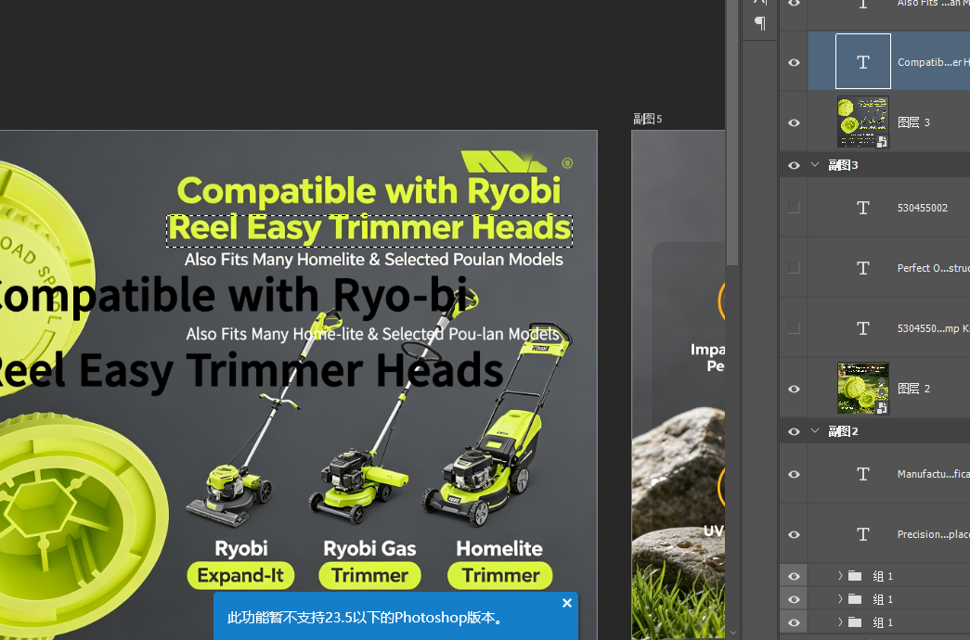Viewport: 970px width, 640px height.
Task: Select the Precision...place text layer icon
Action: pos(863,534)
